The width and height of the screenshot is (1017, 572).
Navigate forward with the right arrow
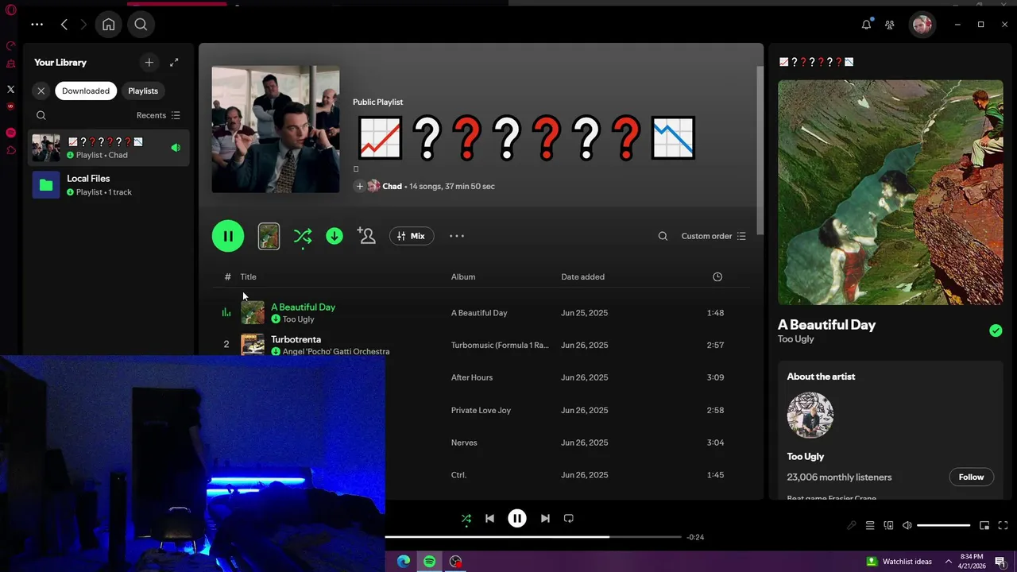pos(83,25)
